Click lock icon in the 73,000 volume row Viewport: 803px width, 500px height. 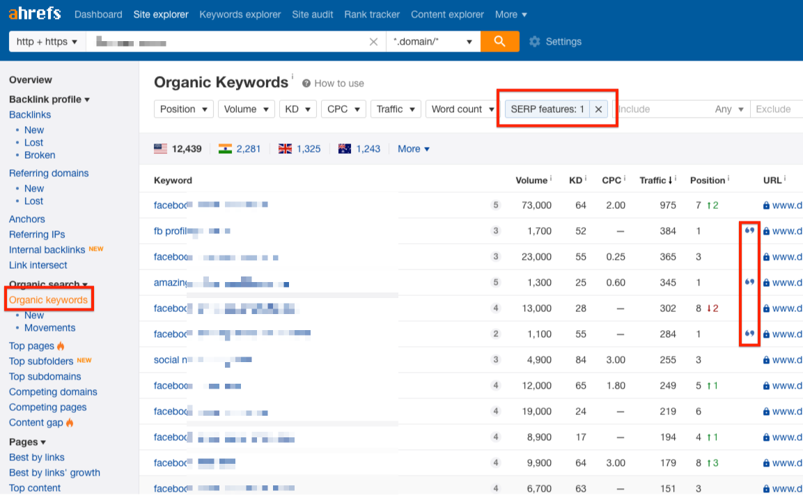coord(766,205)
